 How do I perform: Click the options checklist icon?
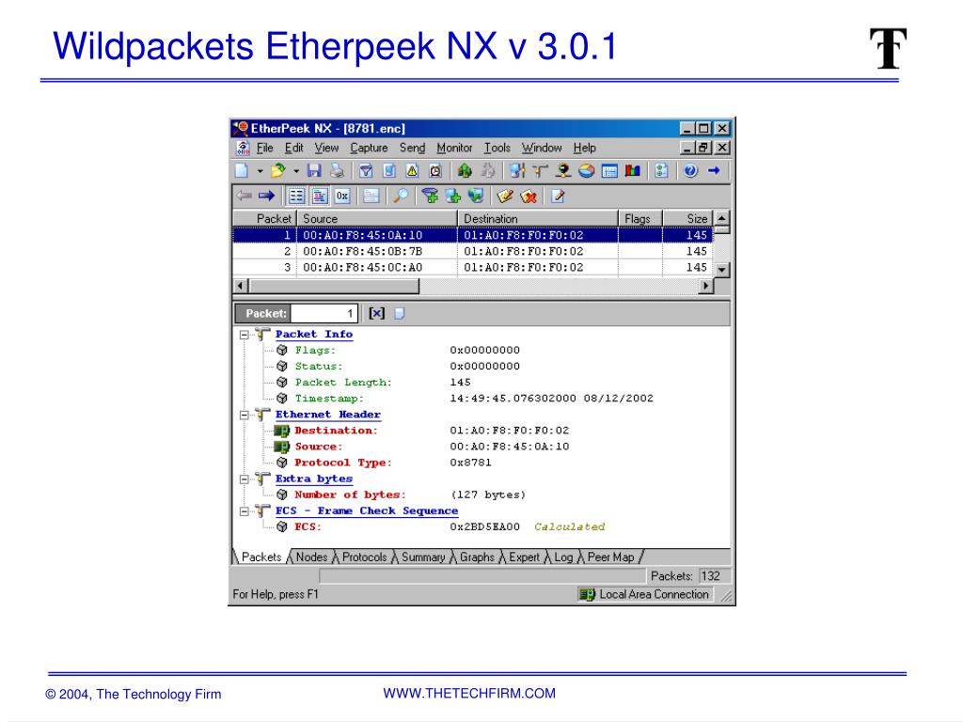coord(661,171)
